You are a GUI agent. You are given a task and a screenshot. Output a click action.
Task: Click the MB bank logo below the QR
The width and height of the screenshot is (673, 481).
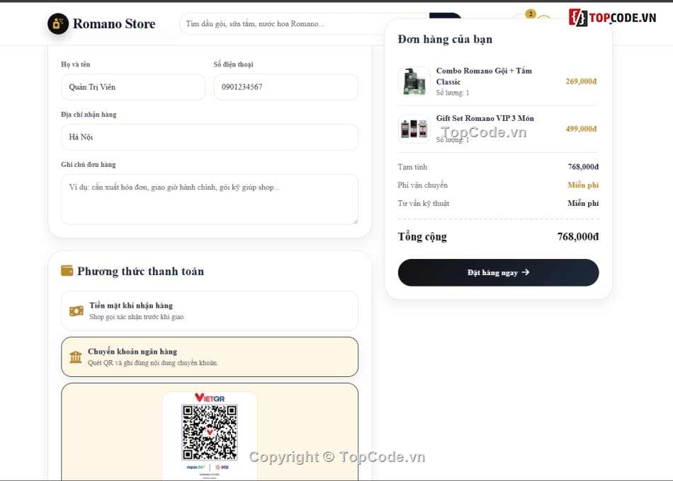click(x=222, y=468)
